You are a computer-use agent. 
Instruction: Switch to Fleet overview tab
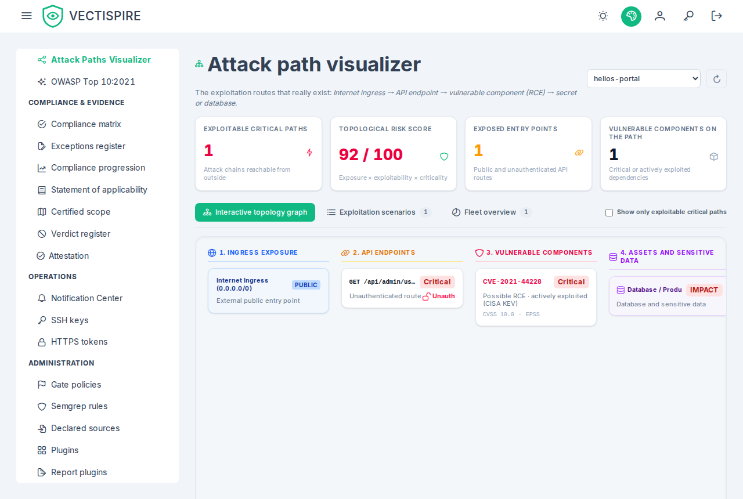coord(491,212)
